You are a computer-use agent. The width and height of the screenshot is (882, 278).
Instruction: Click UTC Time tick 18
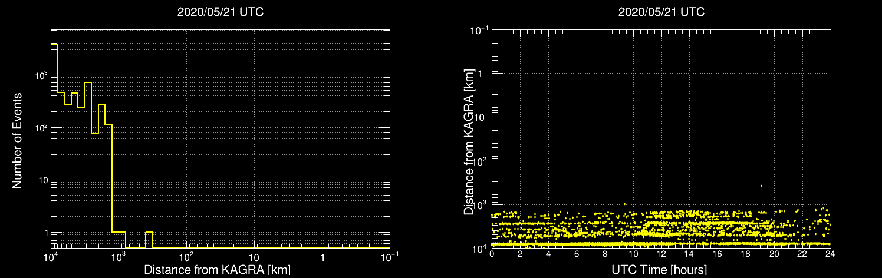coord(746,254)
